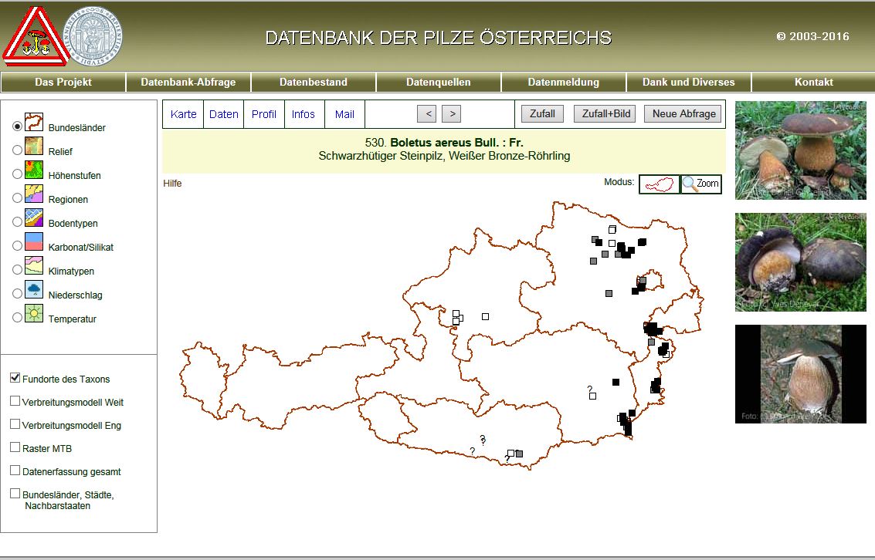
Task: Select the Regionen radio button
Action: click(17, 198)
